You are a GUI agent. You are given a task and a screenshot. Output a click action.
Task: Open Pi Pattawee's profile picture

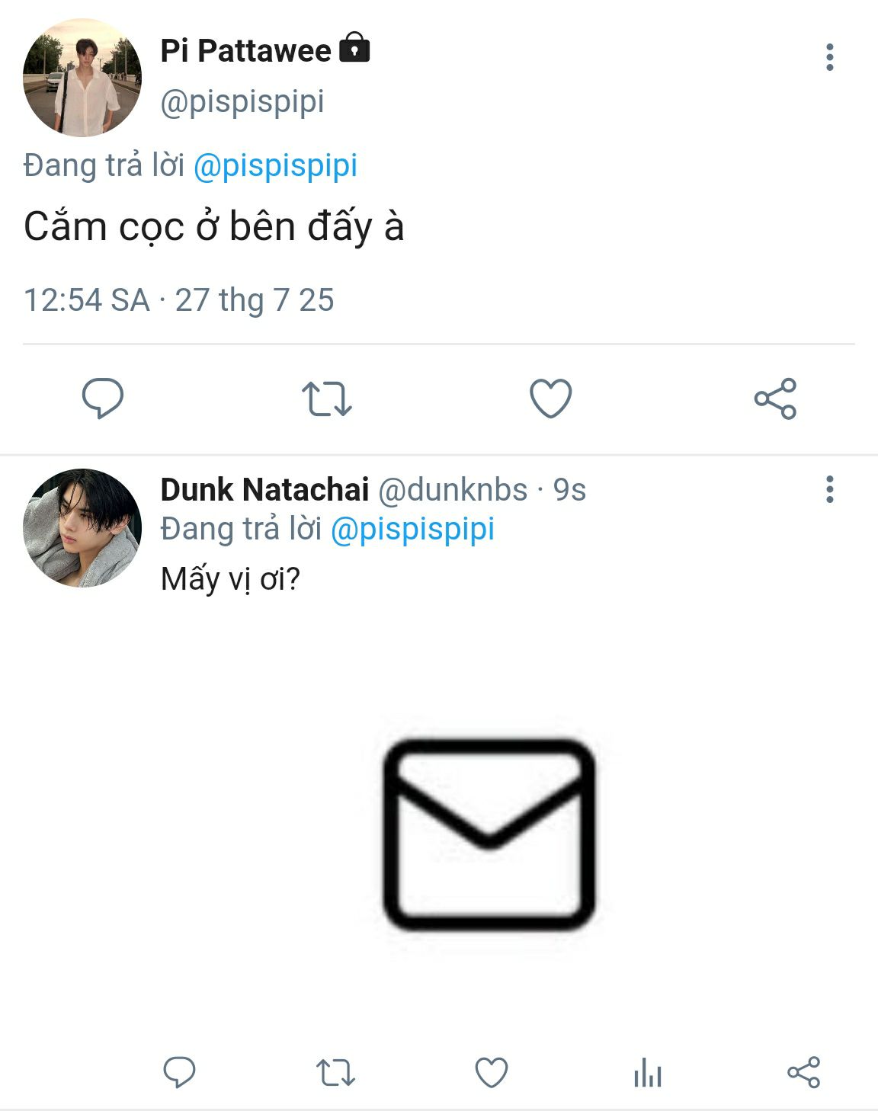(82, 78)
